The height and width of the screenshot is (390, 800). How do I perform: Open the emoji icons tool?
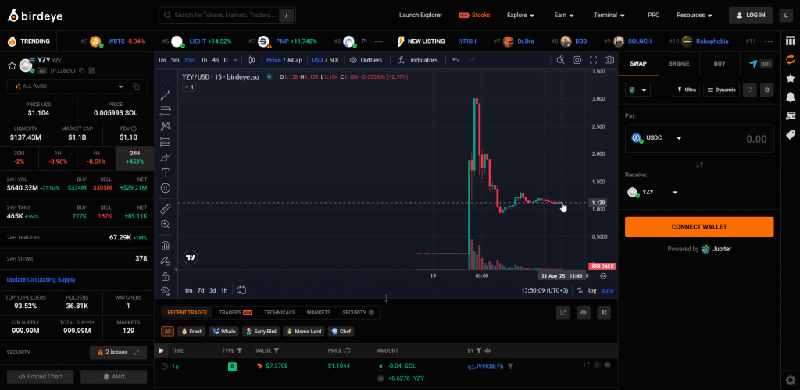pos(166,188)
